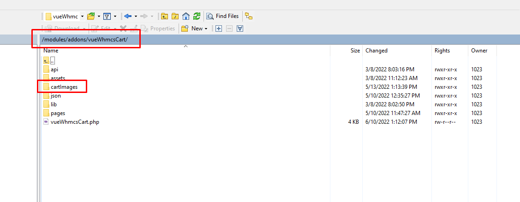
Task: Open the back history dropdown arrow
Action: click(136, 16)
